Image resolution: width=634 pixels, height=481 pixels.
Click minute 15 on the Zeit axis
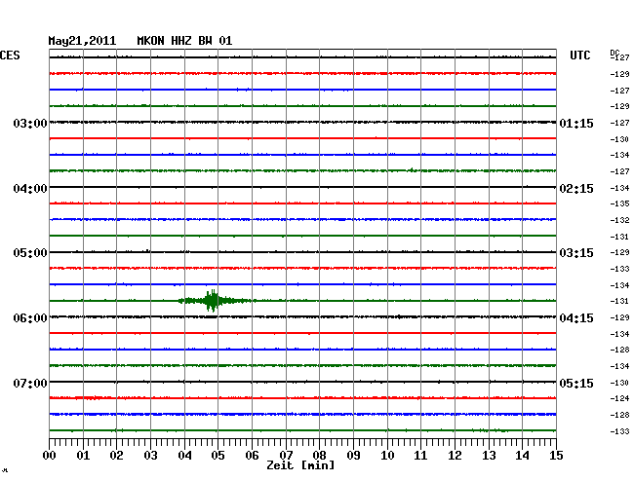556,455
